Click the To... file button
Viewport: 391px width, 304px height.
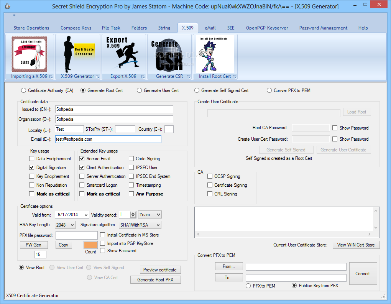tap(229, 277)
